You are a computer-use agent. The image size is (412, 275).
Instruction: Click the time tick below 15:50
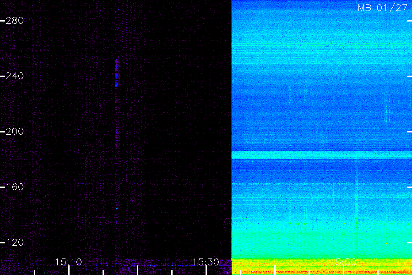tap(343, 270)
